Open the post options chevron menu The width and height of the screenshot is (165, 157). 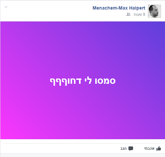(x=6, y=7)
